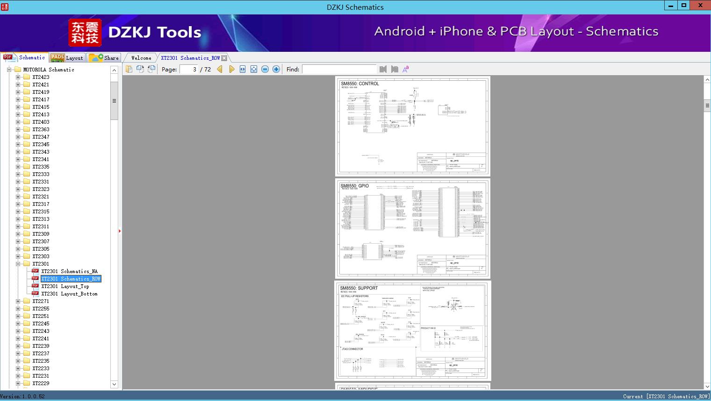Collapse the XT2301 folder
Viewport: 711px width, 401px height.
point(18,264)
